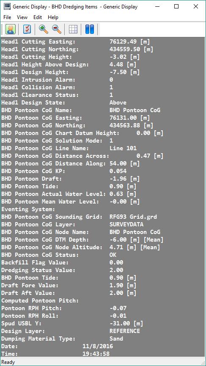Pause the display using the blue bars icon
Viewport: 206px width, 366px height.
coord(90,30)
